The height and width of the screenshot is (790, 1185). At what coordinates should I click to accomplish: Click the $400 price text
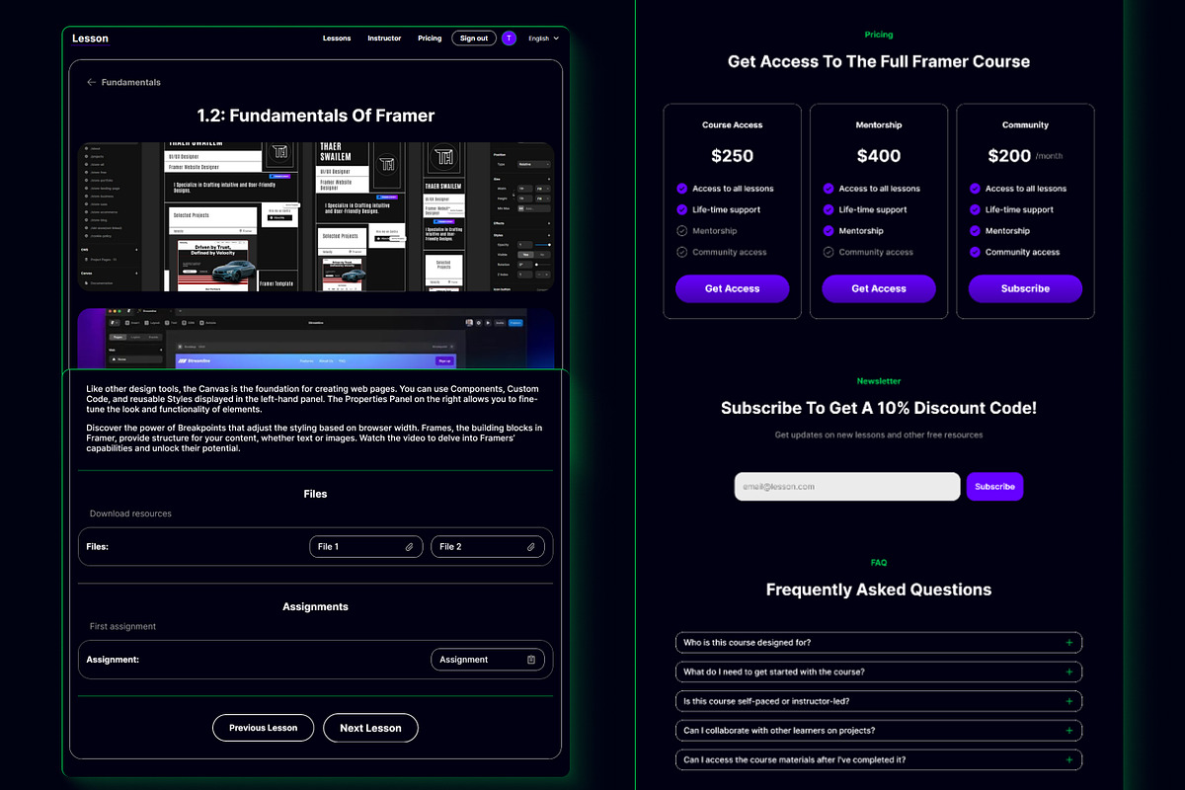(x=879, y=156)
